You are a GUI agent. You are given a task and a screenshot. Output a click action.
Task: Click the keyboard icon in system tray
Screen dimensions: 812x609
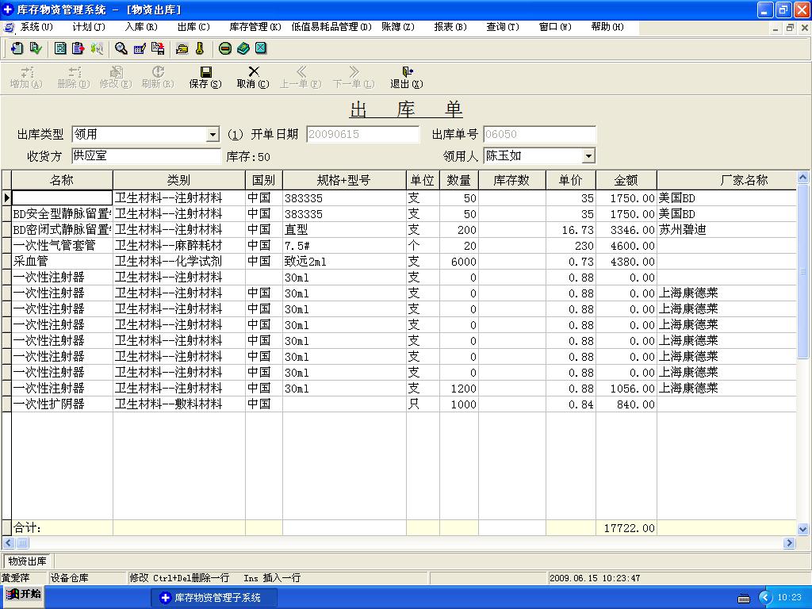(x=744, y=599)
